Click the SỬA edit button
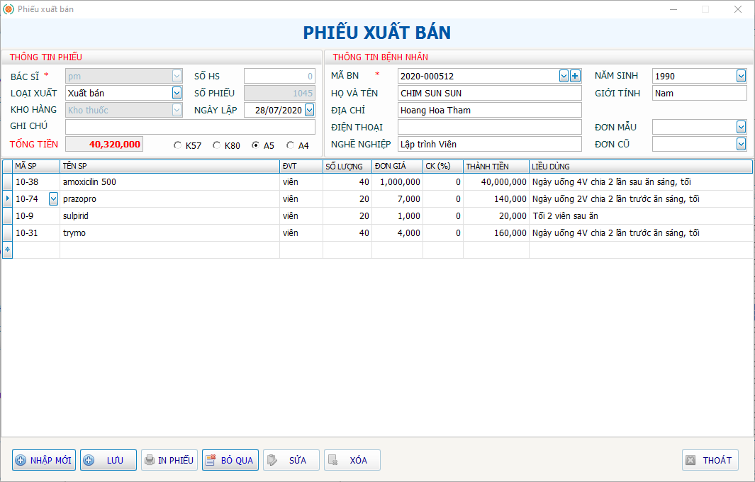The height and width of the screenshot is (482, 755). pyautogui.click(x=291, y=460)
